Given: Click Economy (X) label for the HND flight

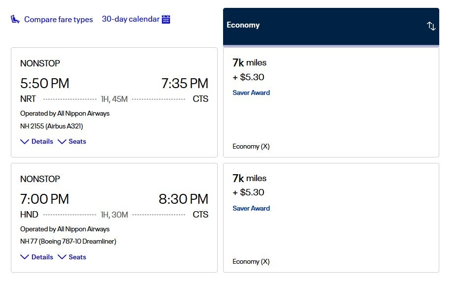Looking at the screenshot, I should point(251,261).
